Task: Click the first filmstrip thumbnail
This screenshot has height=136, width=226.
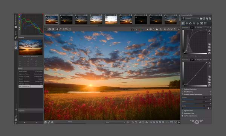Action: [x=52, y=20]
